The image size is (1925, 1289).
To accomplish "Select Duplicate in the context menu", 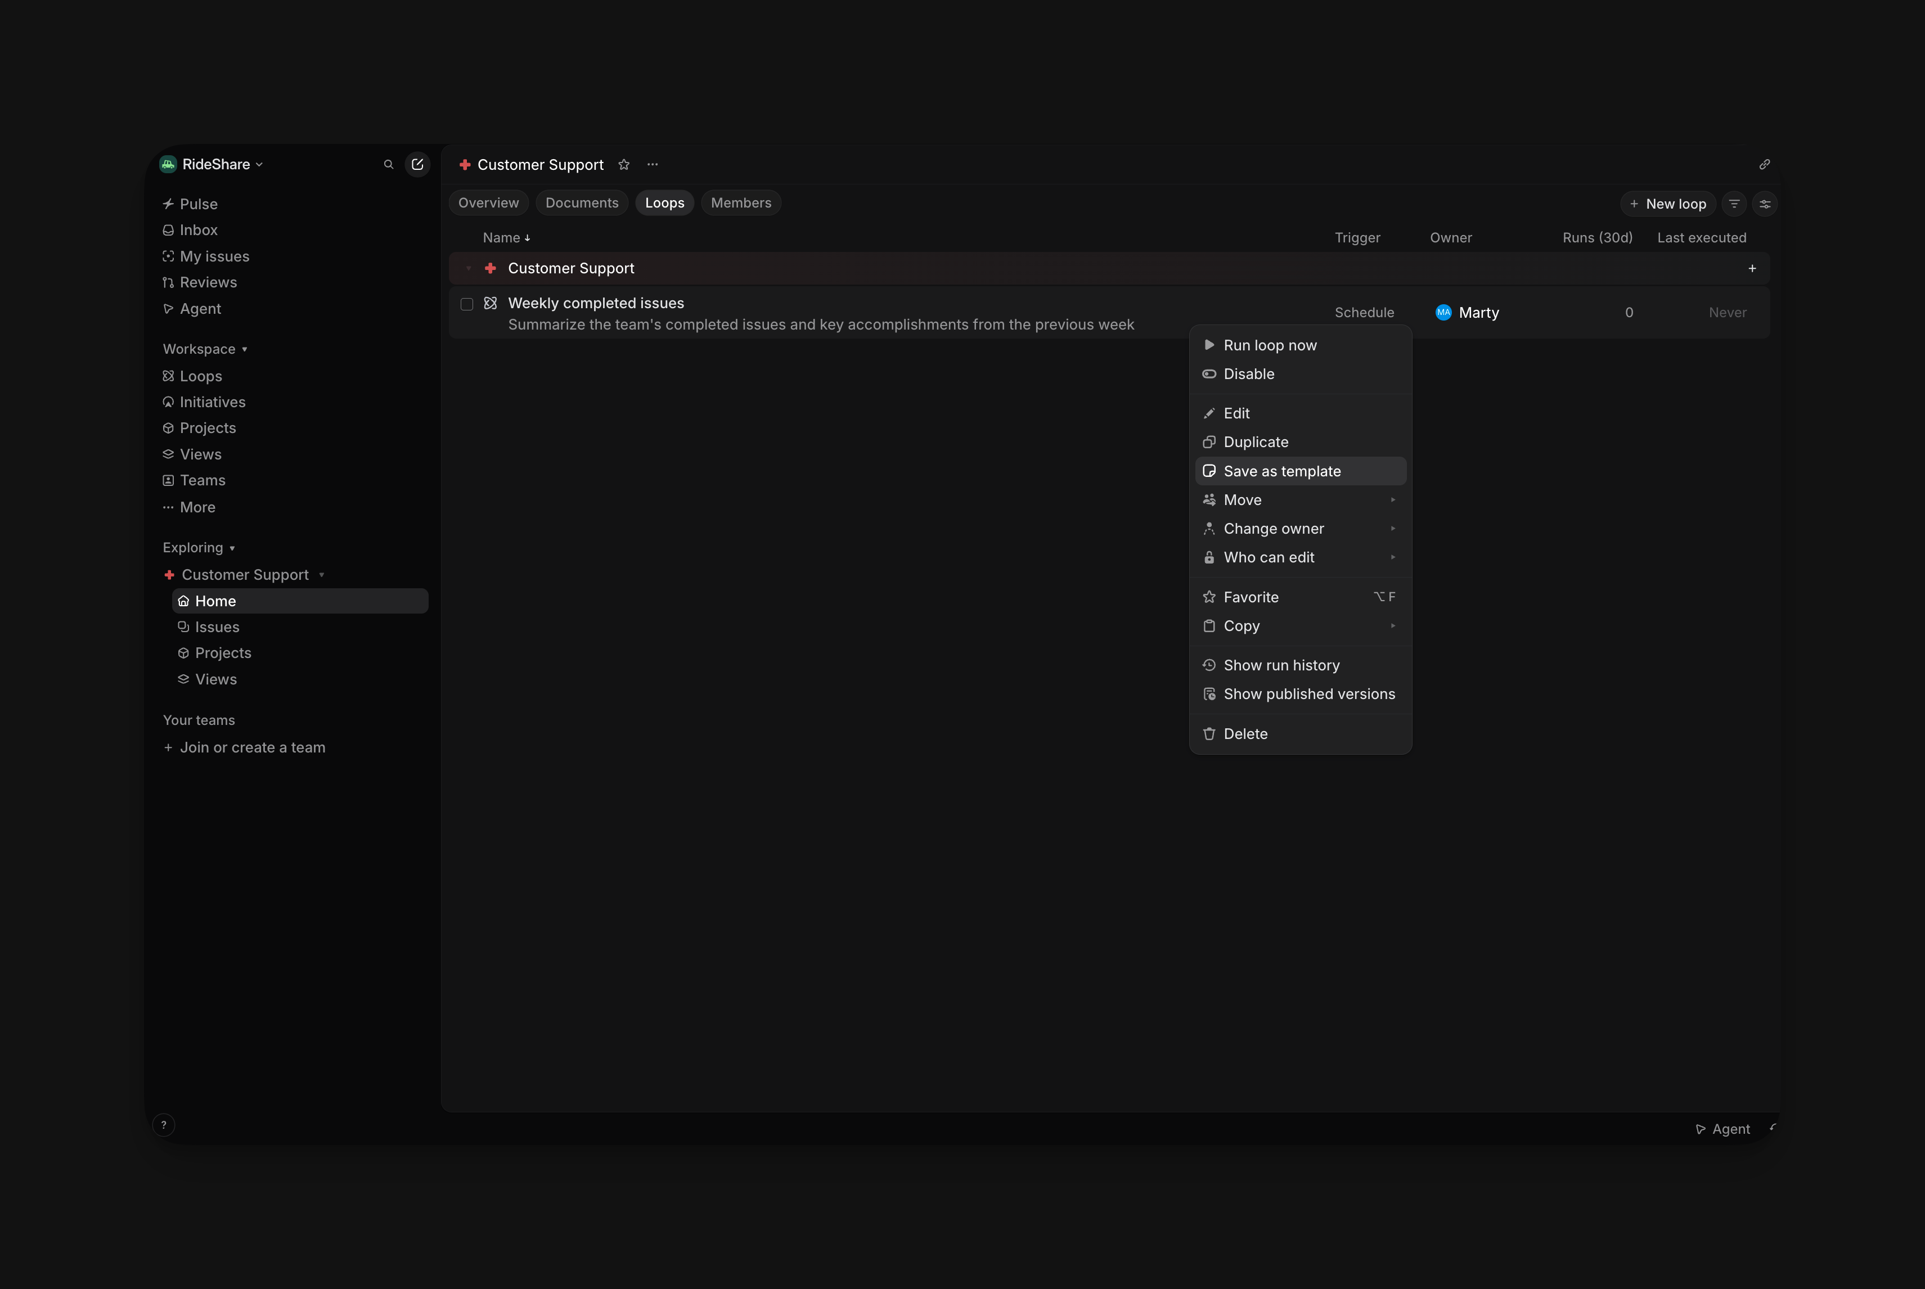I will point(1300,442).
